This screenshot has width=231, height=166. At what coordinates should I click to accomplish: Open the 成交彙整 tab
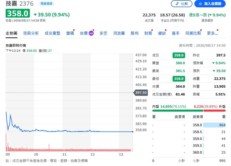tap(53, 33)
